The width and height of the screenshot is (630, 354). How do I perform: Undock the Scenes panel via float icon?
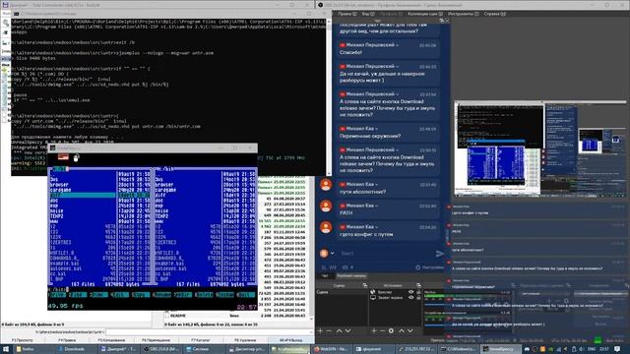pos(365,285)
